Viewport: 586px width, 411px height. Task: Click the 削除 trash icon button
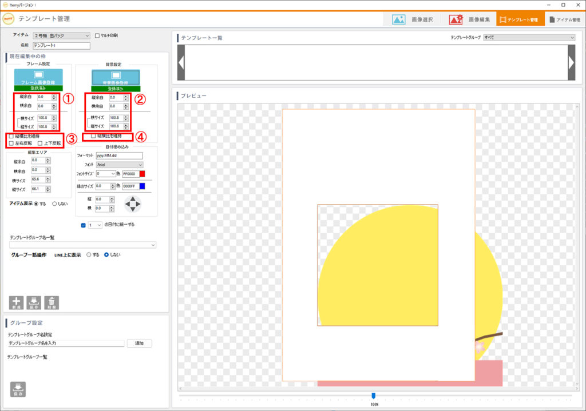52,303
